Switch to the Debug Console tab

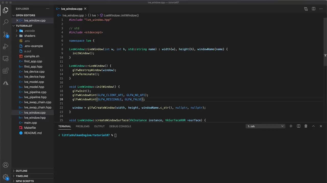pos(120,126)
